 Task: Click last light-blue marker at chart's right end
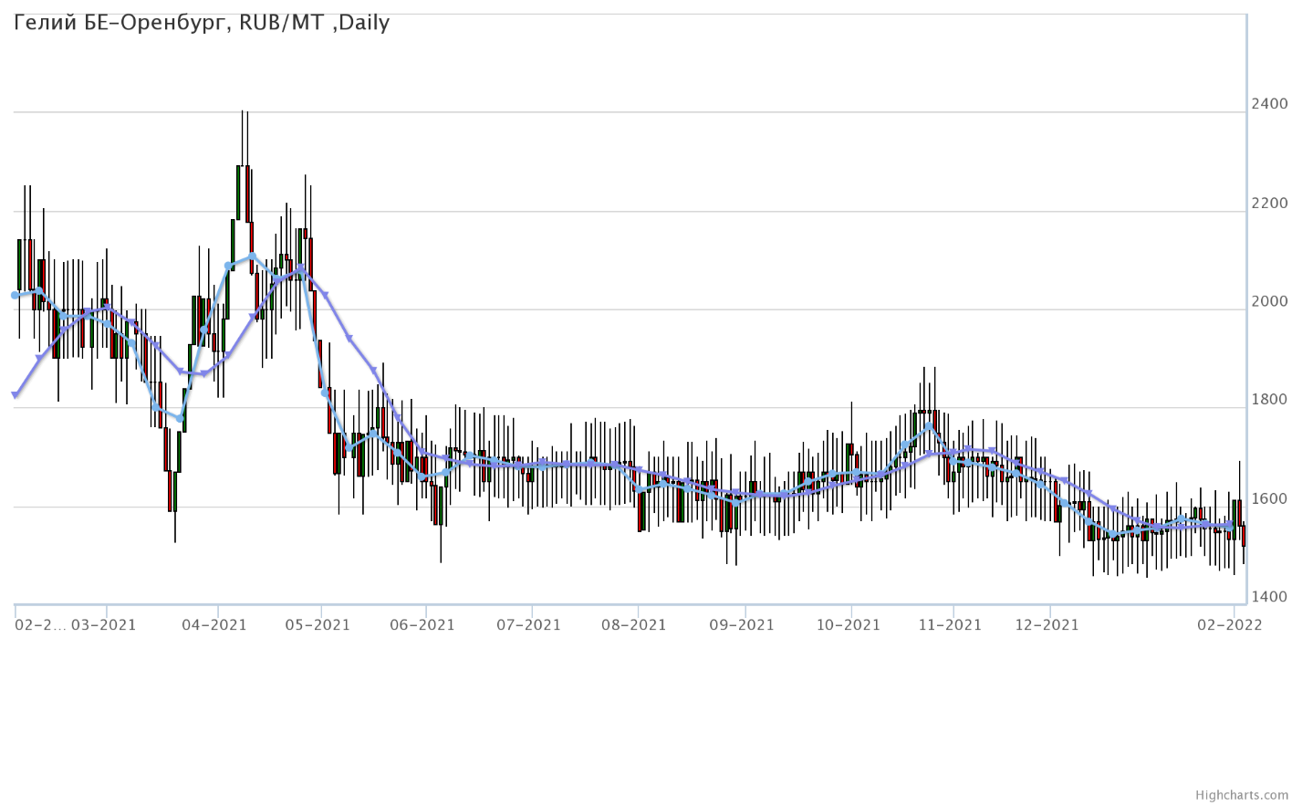[1230, 527]
